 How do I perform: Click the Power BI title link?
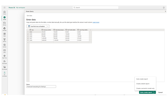(12, 7)
